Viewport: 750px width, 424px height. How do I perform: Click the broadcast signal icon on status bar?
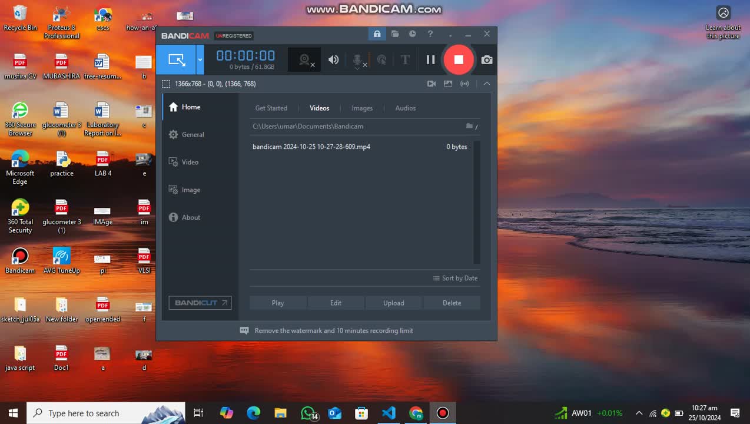click(464, 84)
